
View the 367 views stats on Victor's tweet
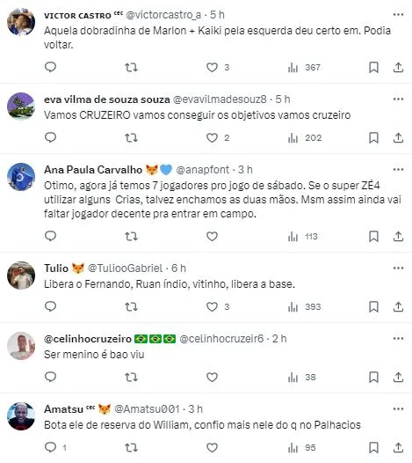click(x=304, y=68)
